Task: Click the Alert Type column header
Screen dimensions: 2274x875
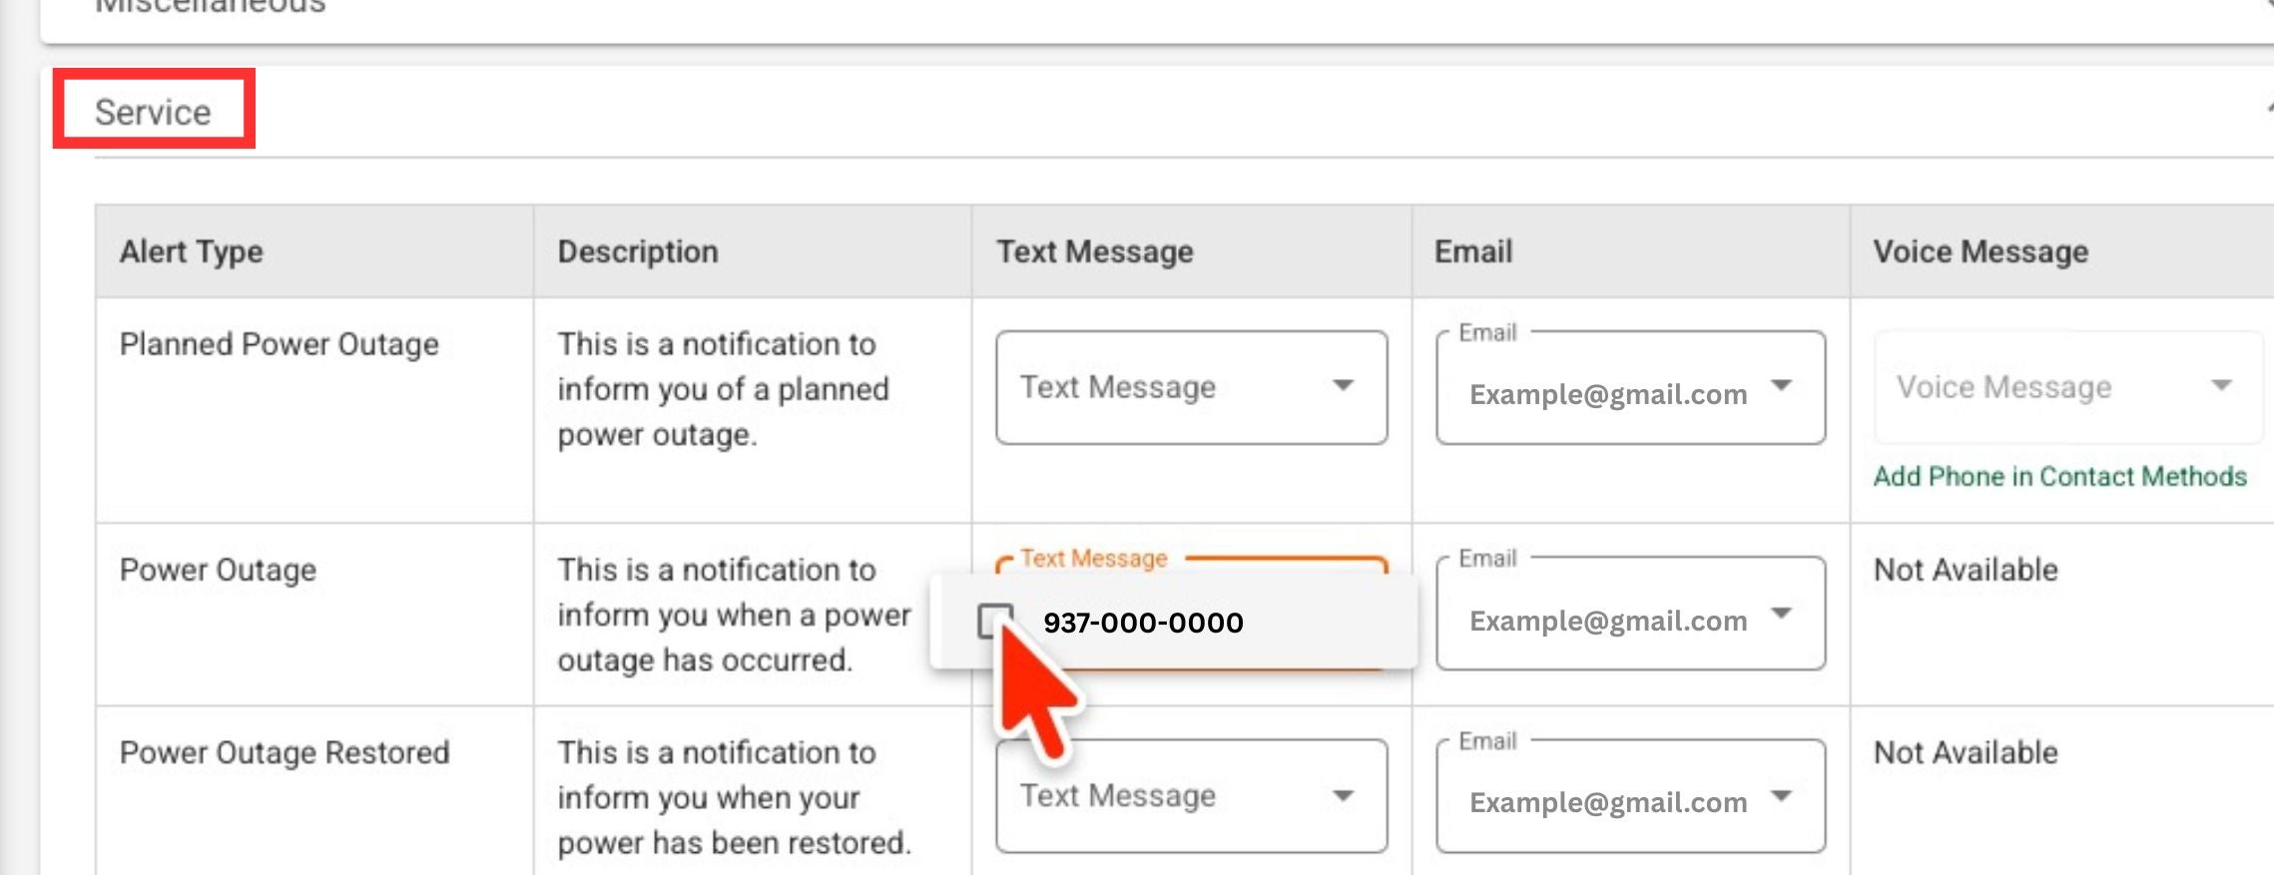Action: (191, 251)
